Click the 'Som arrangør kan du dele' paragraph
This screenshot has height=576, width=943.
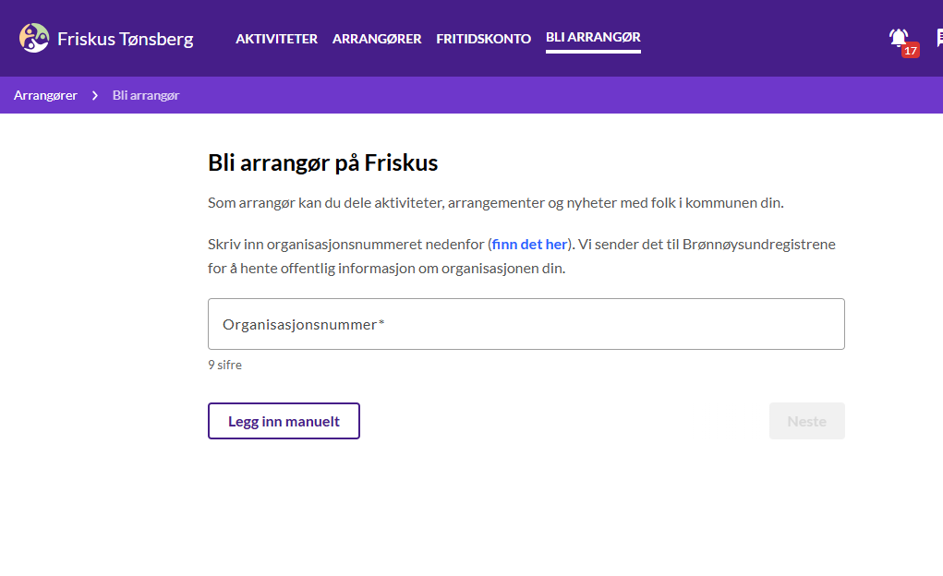(496, 203)
